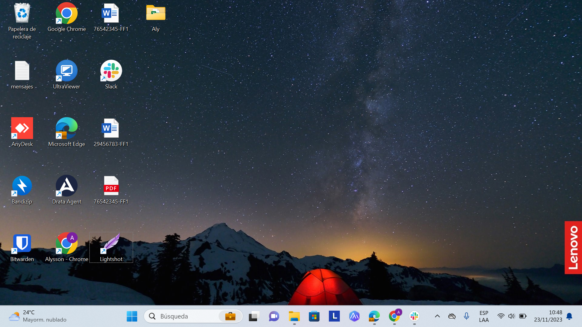Open the ESP LAA language switcher
This screenshot has height=327, width=582.
click(x=484, y=316)
